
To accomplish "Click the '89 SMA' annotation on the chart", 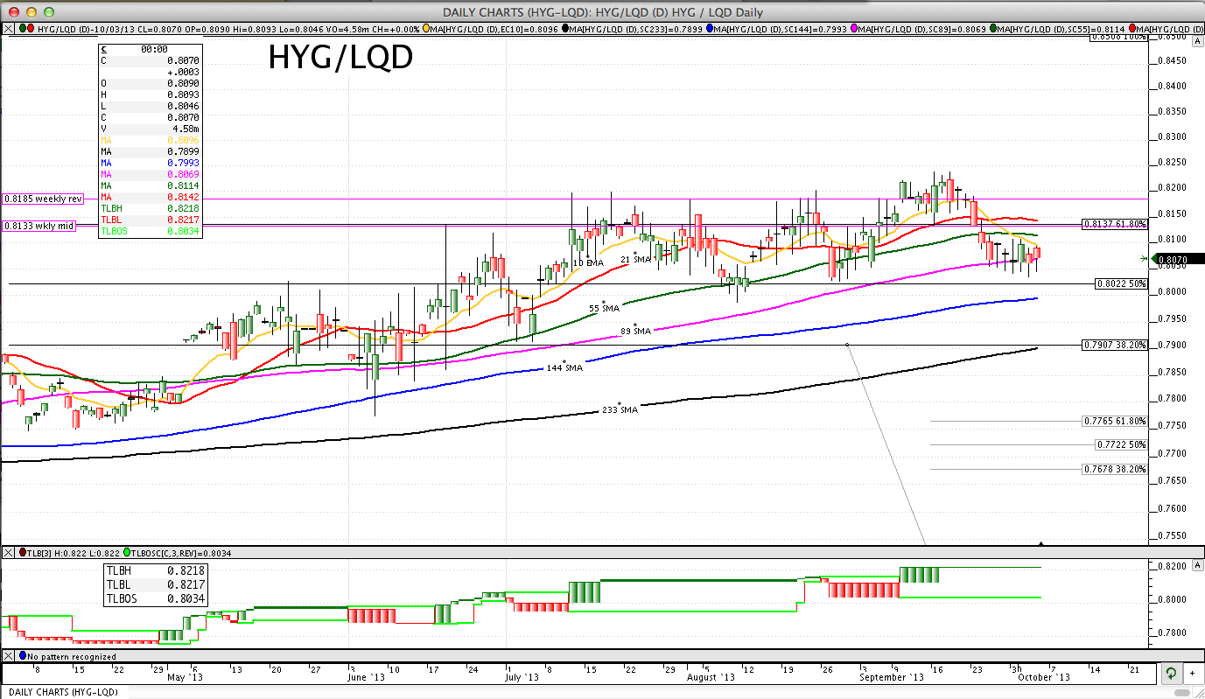I will tap(636, 332).
